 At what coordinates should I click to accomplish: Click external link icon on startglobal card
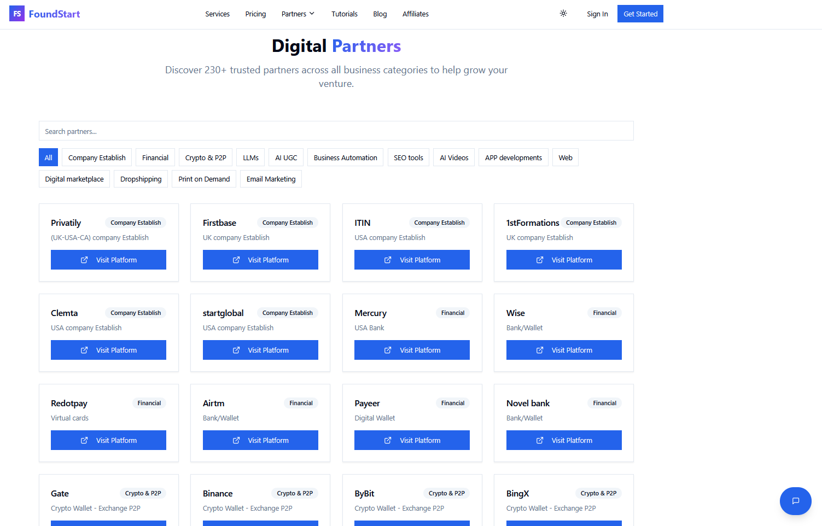pos(236,350)
